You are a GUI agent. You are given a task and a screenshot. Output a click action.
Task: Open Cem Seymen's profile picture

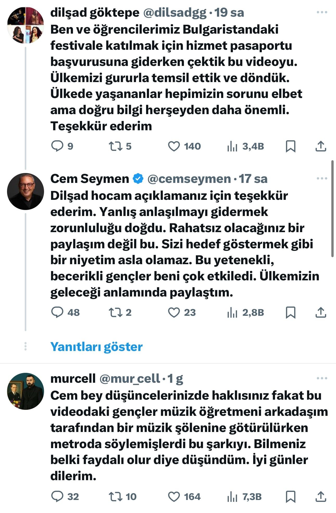(x=26, y=191)
